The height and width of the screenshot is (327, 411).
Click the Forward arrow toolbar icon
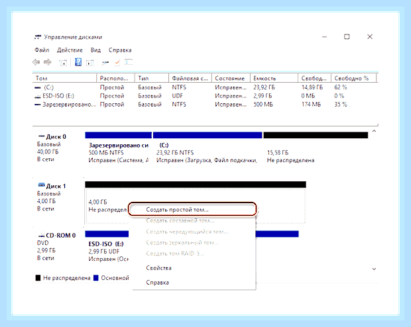coord(48,62)
